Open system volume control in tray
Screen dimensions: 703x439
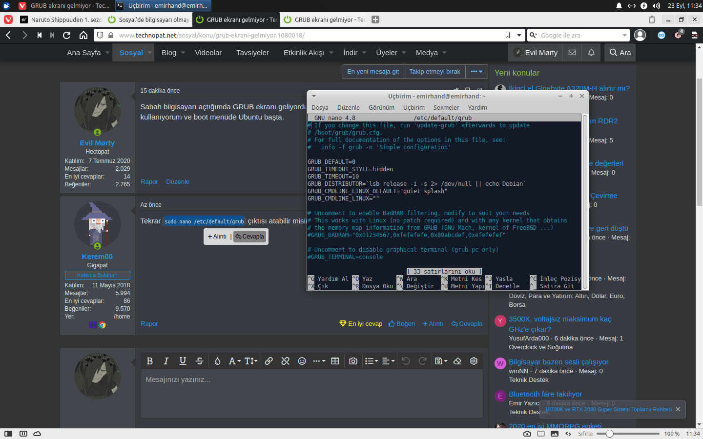pyautogui.click(x=657, y=6)
